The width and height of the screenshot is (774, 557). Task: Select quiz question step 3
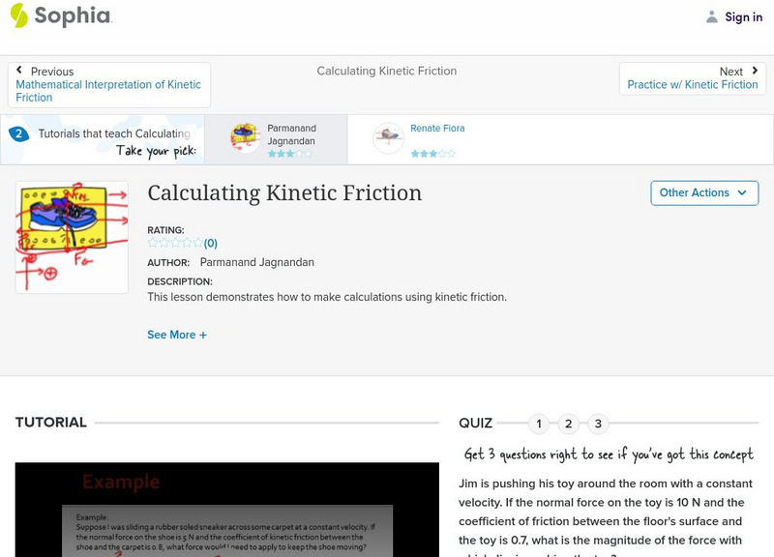(596, 422)
